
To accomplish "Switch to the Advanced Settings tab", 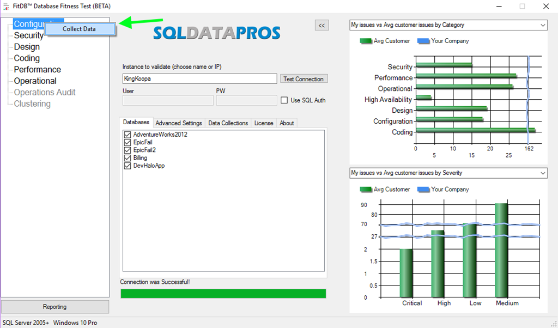I will (x=179, y=123).
